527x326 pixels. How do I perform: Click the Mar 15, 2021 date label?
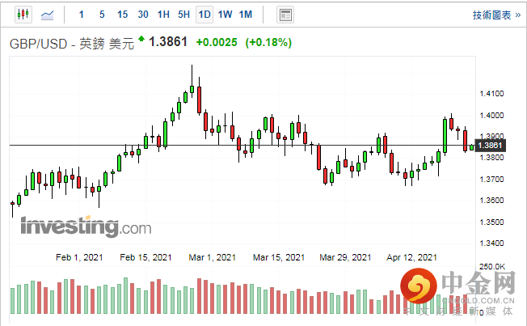[x=279, y=257]
